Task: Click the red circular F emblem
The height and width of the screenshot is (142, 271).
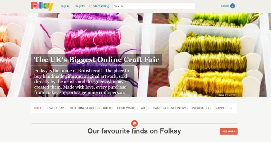Action: (134, 123)
